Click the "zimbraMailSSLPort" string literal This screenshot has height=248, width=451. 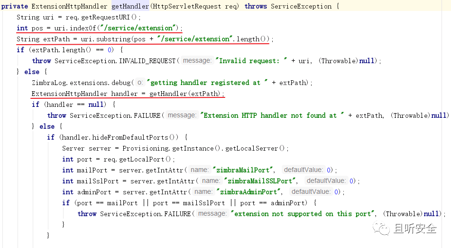pos(260,181)
